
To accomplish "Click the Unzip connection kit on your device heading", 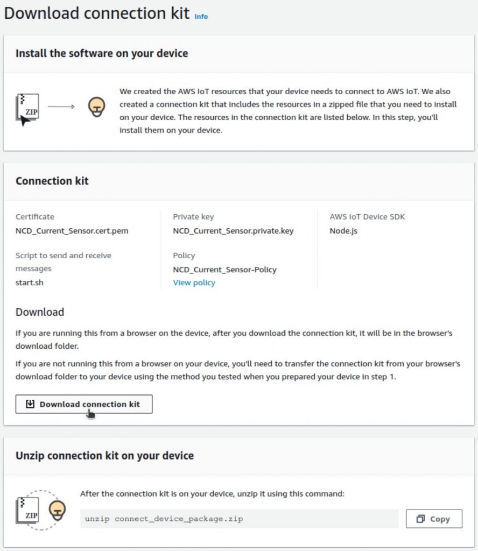I will tap(104, 456).
